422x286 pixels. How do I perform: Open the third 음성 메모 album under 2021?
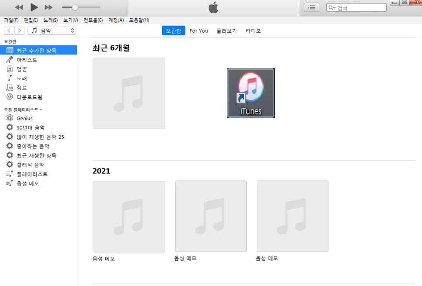coord(293,216)
